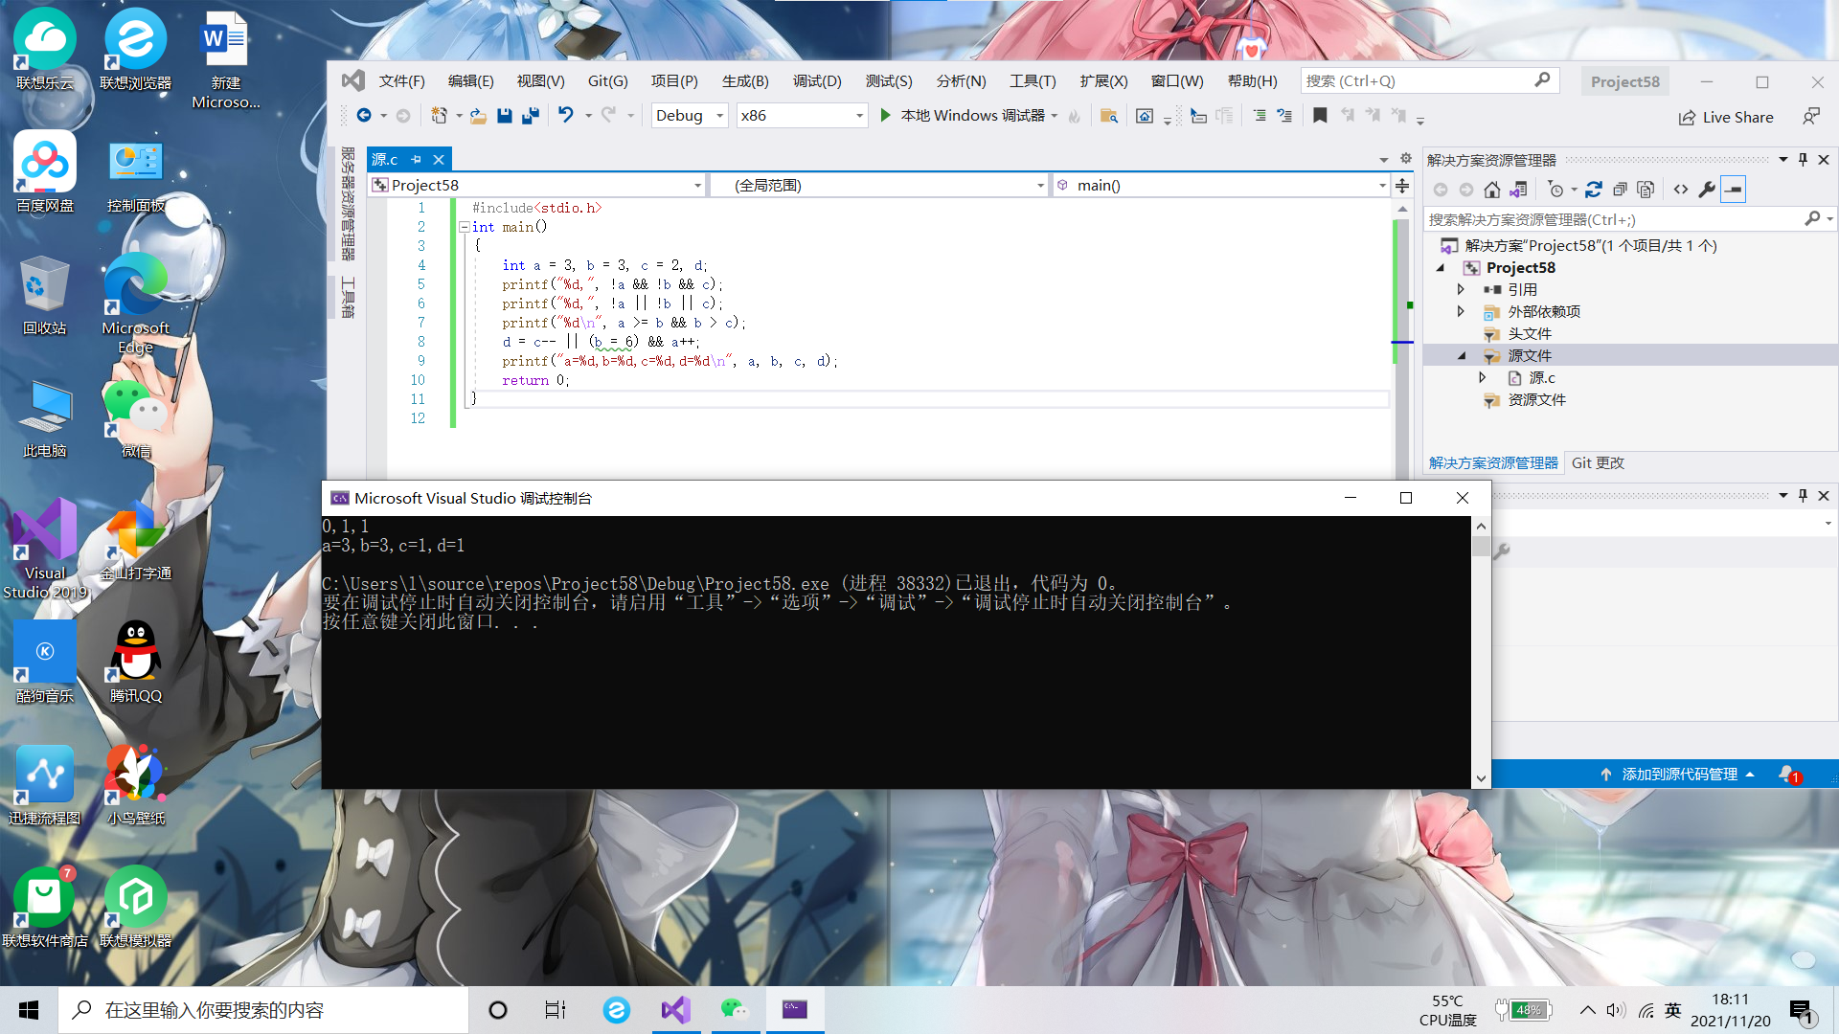Click the Save All toolbar icon
Image resolution: width=1839 pixels, height=1034 pixels.
[530, 116]
